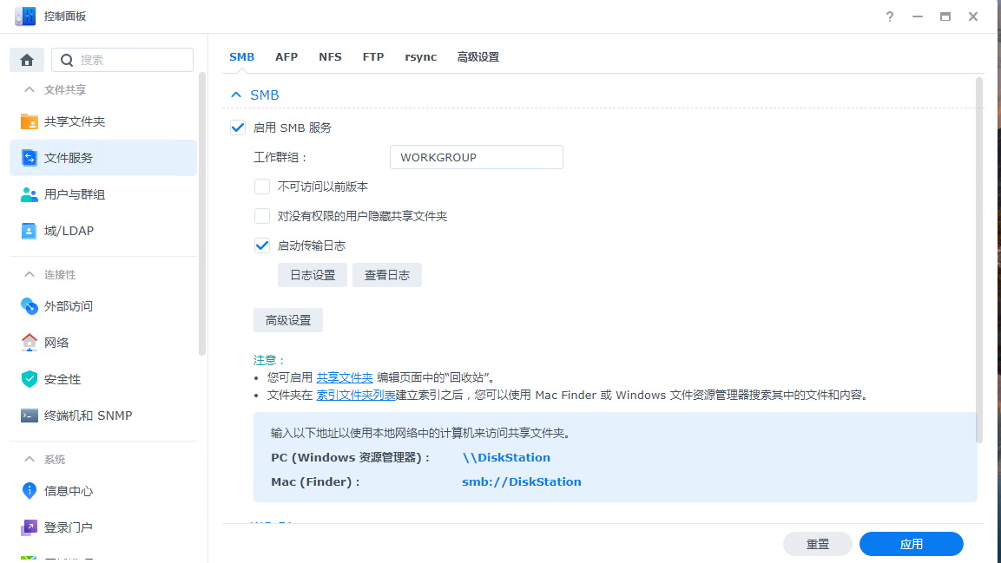Open the SMB 高级设置 button
Screen dimensions: 1001x563
tap(288, 320)
